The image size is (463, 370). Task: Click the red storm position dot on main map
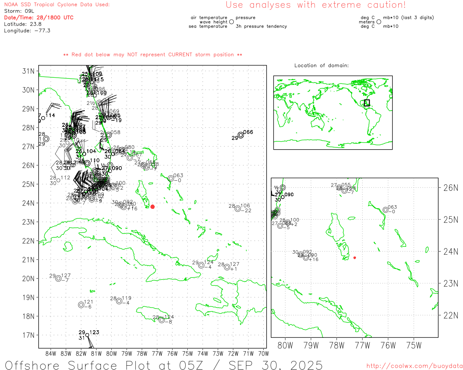point(152,207)
